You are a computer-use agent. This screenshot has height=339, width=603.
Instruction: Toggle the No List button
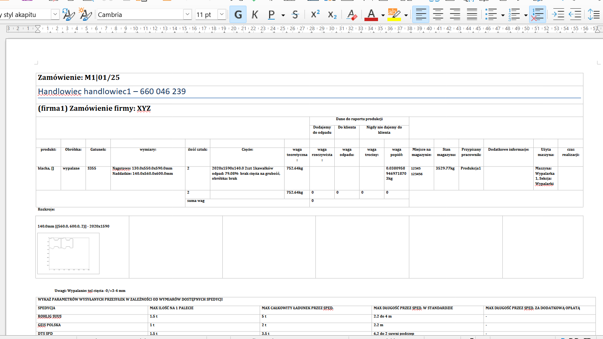tap(537, 15)
